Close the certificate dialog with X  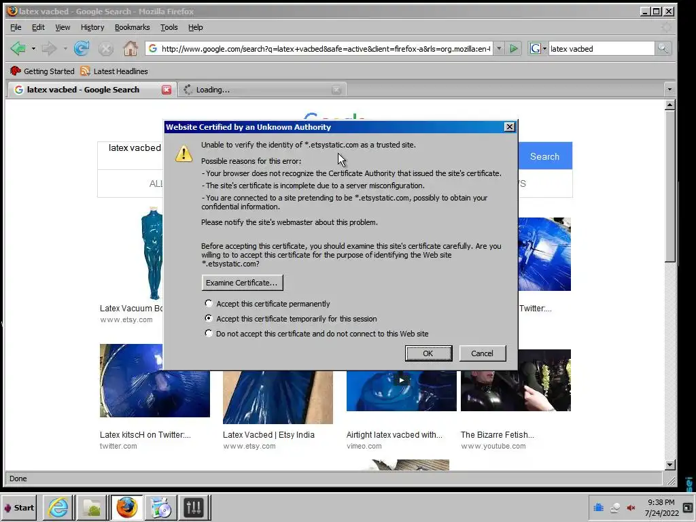tap(510, 127)
